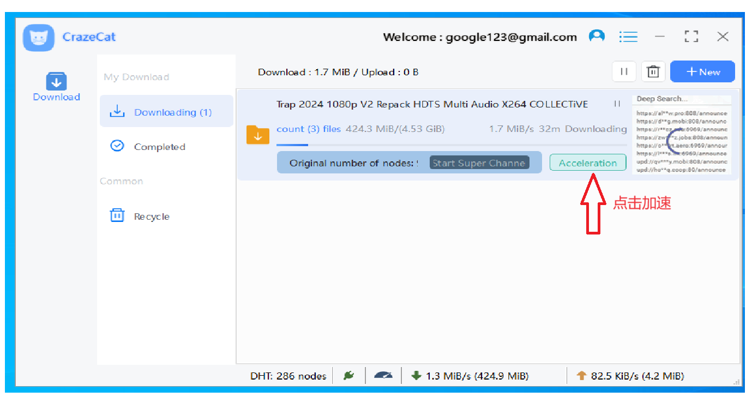Click the download progress bar
The height and width of the screenshot is (403, 752).
tap(452, 145)
